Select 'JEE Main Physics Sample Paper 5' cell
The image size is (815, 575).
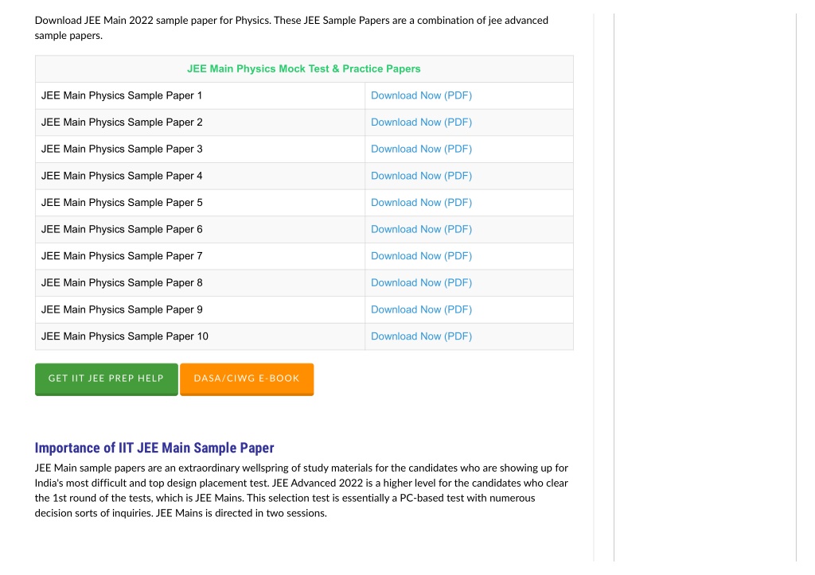(x=200, y=203)
